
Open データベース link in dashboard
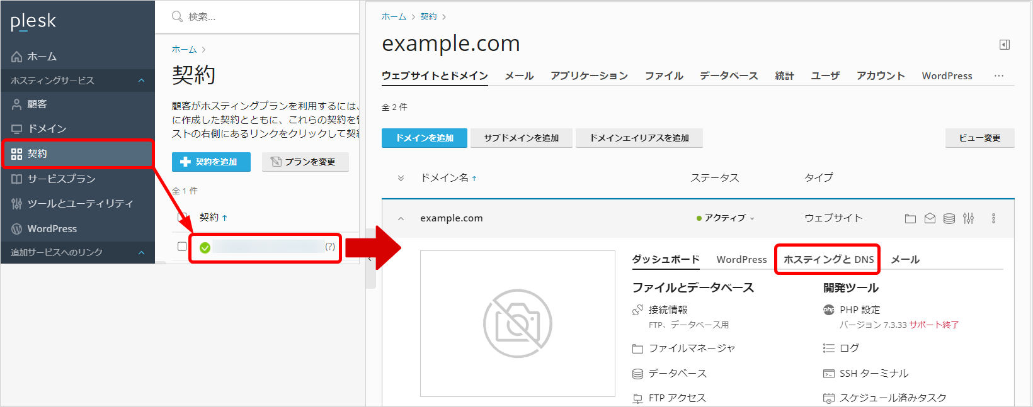point(678,373)
